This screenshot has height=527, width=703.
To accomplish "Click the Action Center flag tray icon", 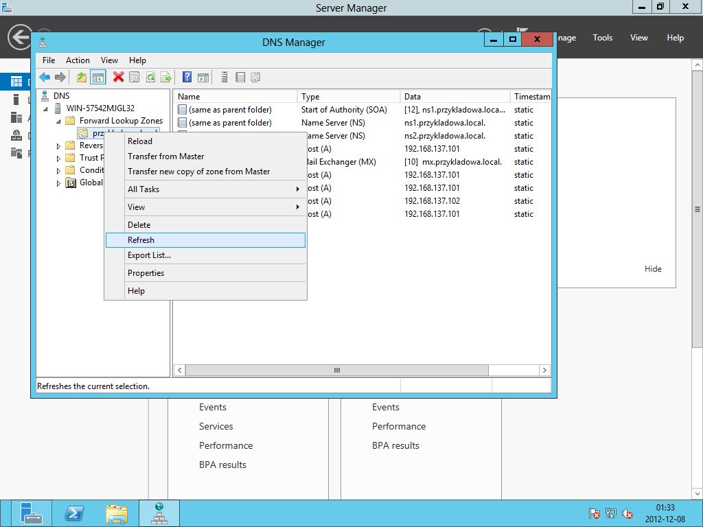I will [x=594, y=513].
